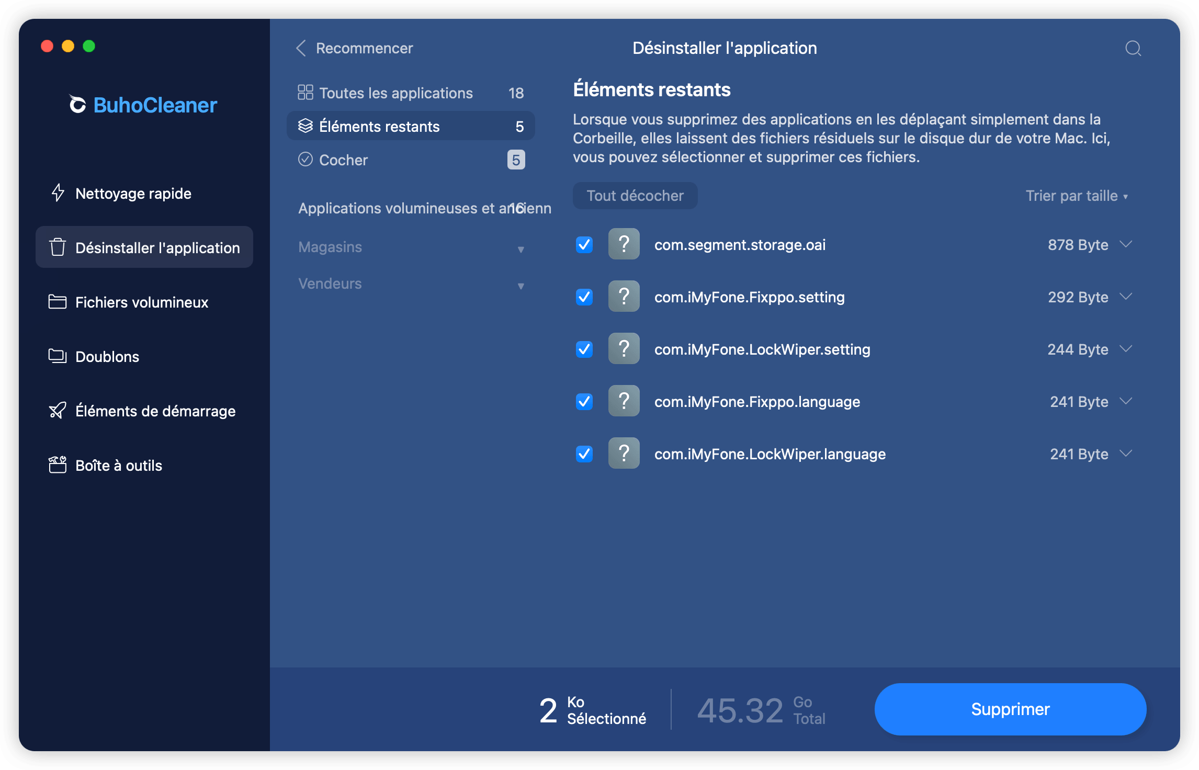Open Boîte à outils section

pyautogui.click(x=144, y=465)
